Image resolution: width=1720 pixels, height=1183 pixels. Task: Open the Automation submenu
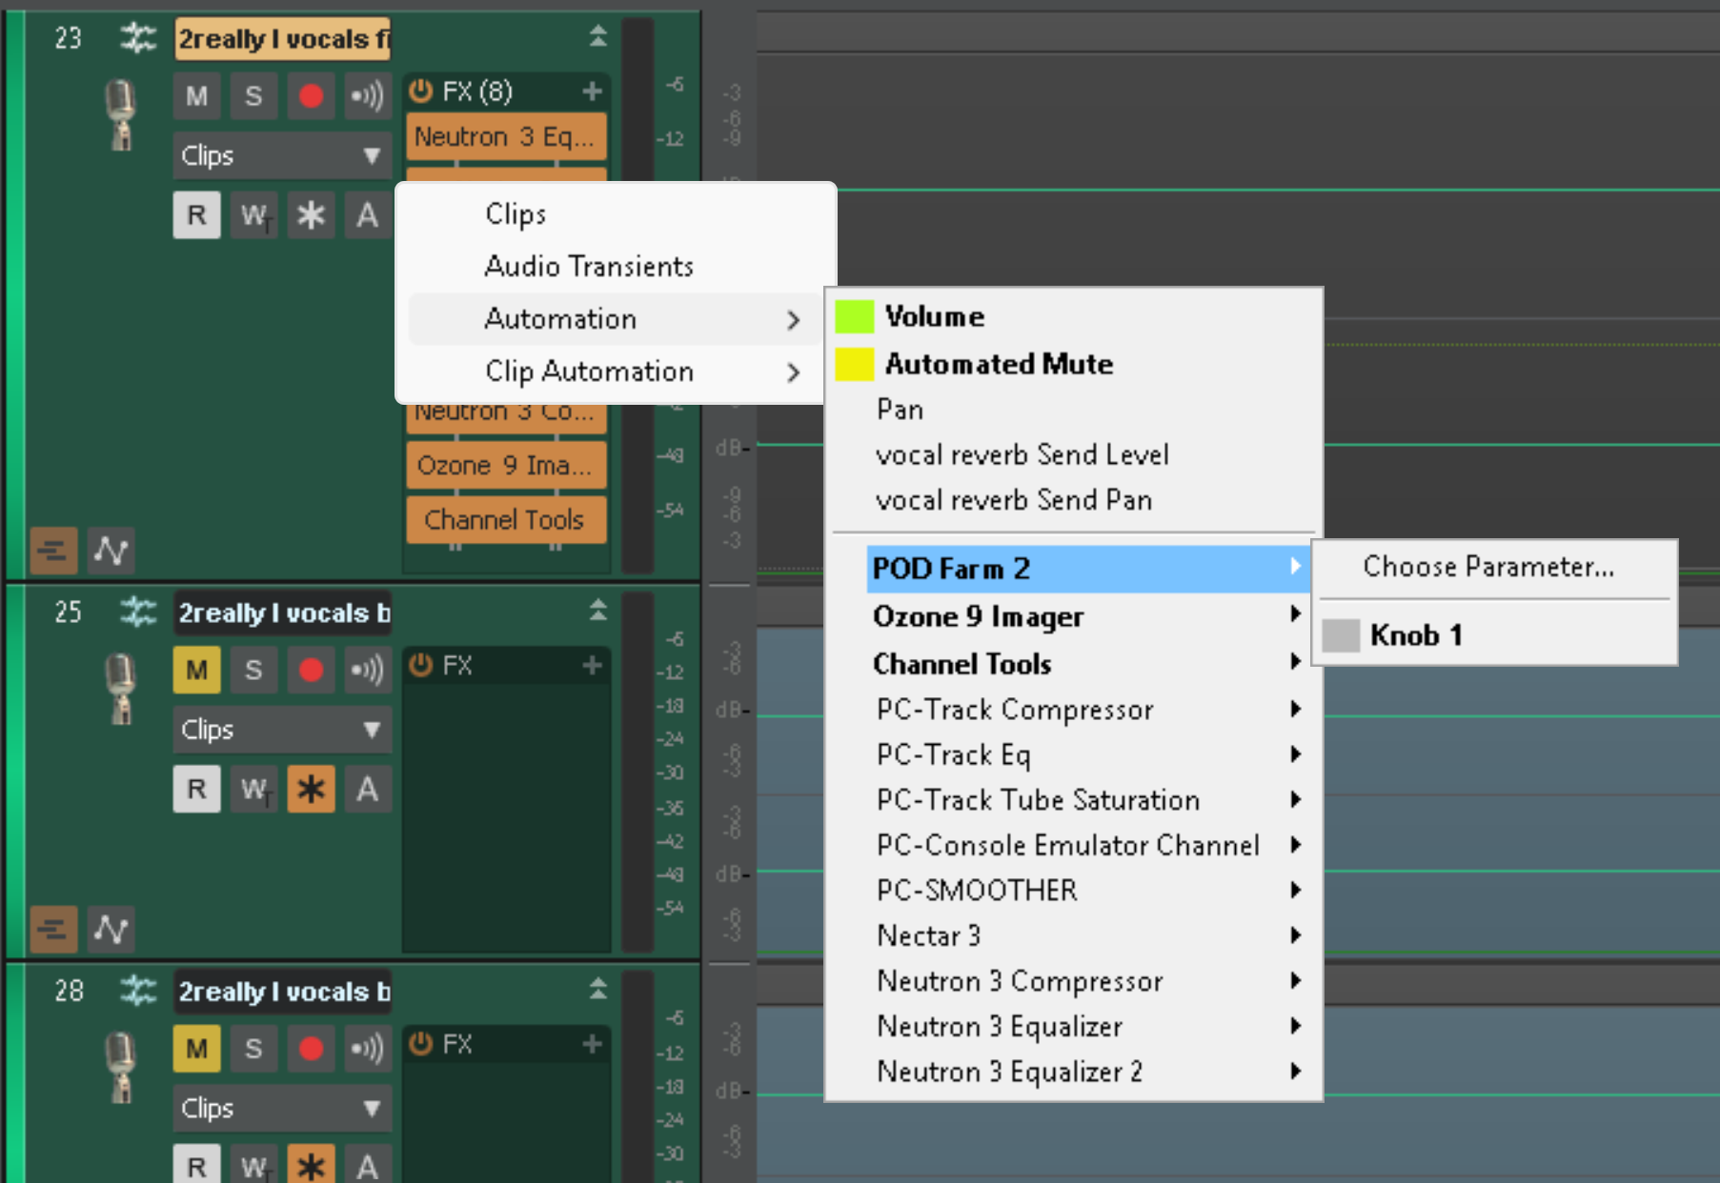pyautogui.click(x=616, y=319)
